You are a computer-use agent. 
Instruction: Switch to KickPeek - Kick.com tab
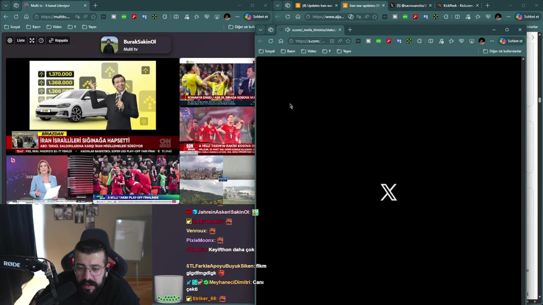click(x=457, y=6)
